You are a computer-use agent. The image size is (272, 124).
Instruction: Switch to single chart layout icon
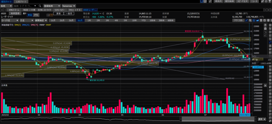(x=202, y=1)
